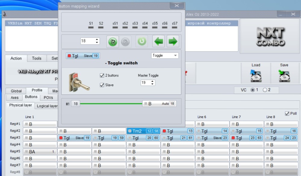Click the green copy button in wizard
This screenshot has width=301, height=176.
[x=113, y=41]
